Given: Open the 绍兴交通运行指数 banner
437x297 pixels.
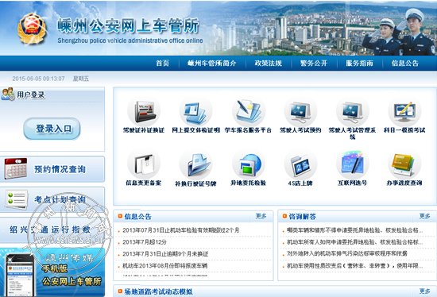Looking at the screenshot, I should pos(52,229).
